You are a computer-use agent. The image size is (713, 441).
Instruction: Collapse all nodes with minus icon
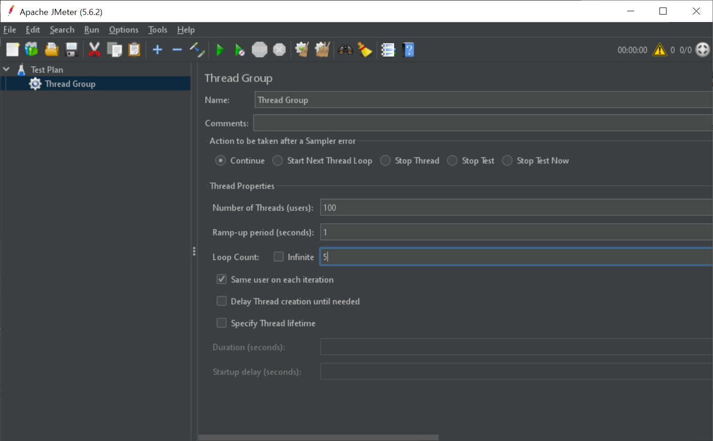[177, 49]
